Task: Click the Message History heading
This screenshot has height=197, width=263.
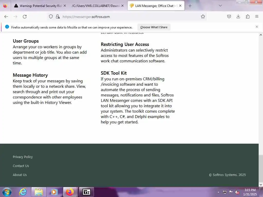Action: [30, 75]
